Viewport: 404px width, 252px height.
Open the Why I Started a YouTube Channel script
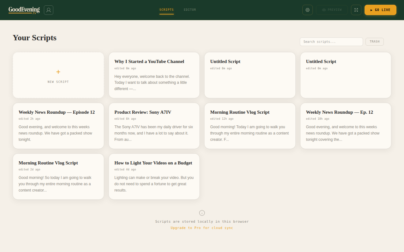coord(154,75)
